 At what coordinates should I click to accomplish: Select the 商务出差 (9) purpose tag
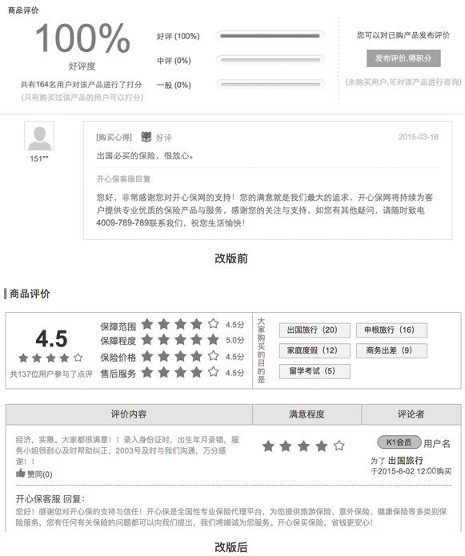pos(391,350)
